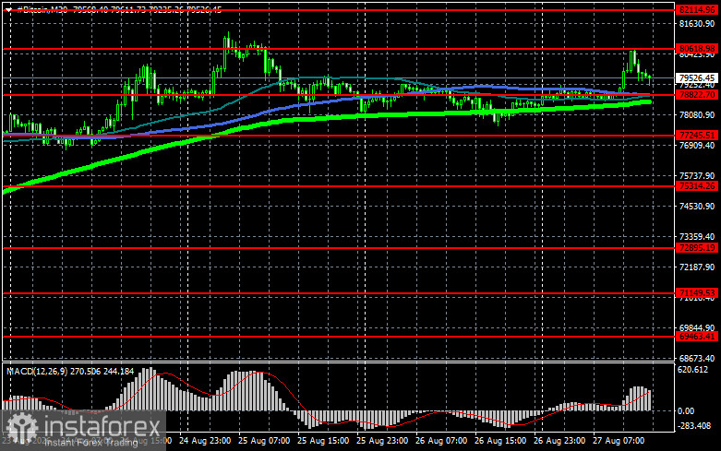Click the 77245.51 red level label
The image size is (721, 451).
[697, 135]
